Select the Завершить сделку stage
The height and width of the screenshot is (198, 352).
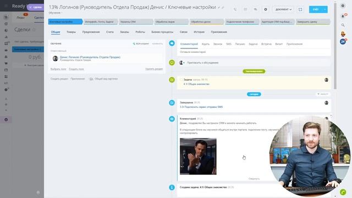coord(313,22)
